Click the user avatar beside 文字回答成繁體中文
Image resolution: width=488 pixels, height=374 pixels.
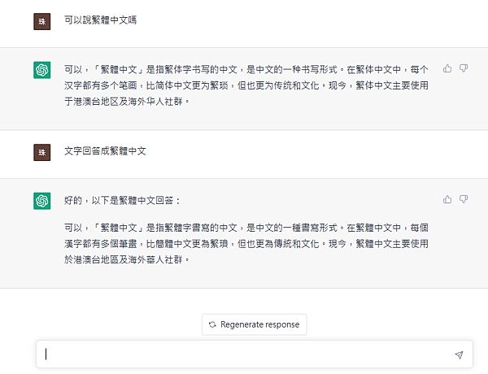click(x=42, y=153)
